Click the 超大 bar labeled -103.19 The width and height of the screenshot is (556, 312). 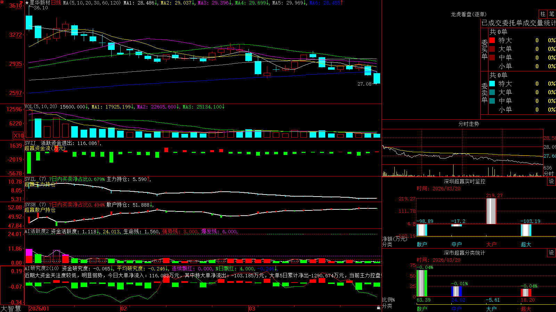(526, 230)
